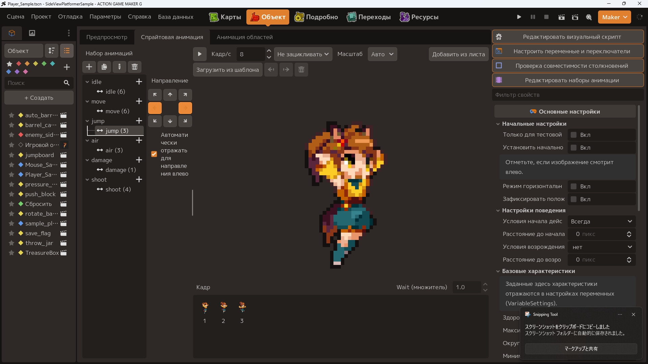Collapse the idle animation group
This screenshot has width=648, height=364.
pyautogui.click(x=87, y=82)
